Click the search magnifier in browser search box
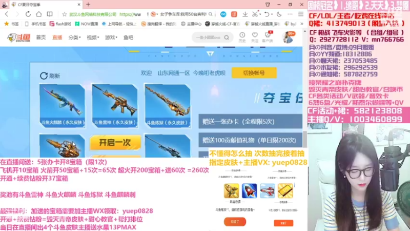Image resolution: width=410 pixels, height=231 pixels. tap(211, 14)
